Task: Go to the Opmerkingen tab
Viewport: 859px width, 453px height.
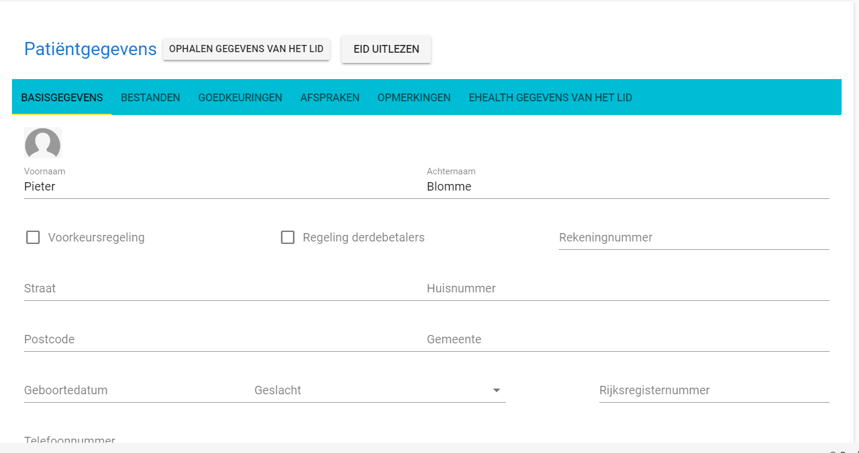Action: click(414, 98)
